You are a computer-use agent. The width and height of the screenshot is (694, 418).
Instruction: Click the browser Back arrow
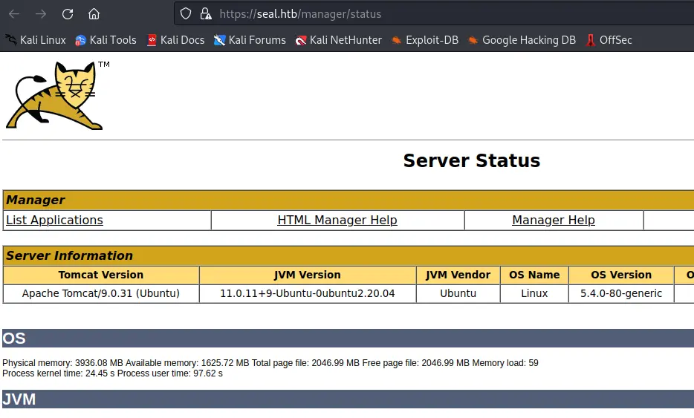click(14, 14)
